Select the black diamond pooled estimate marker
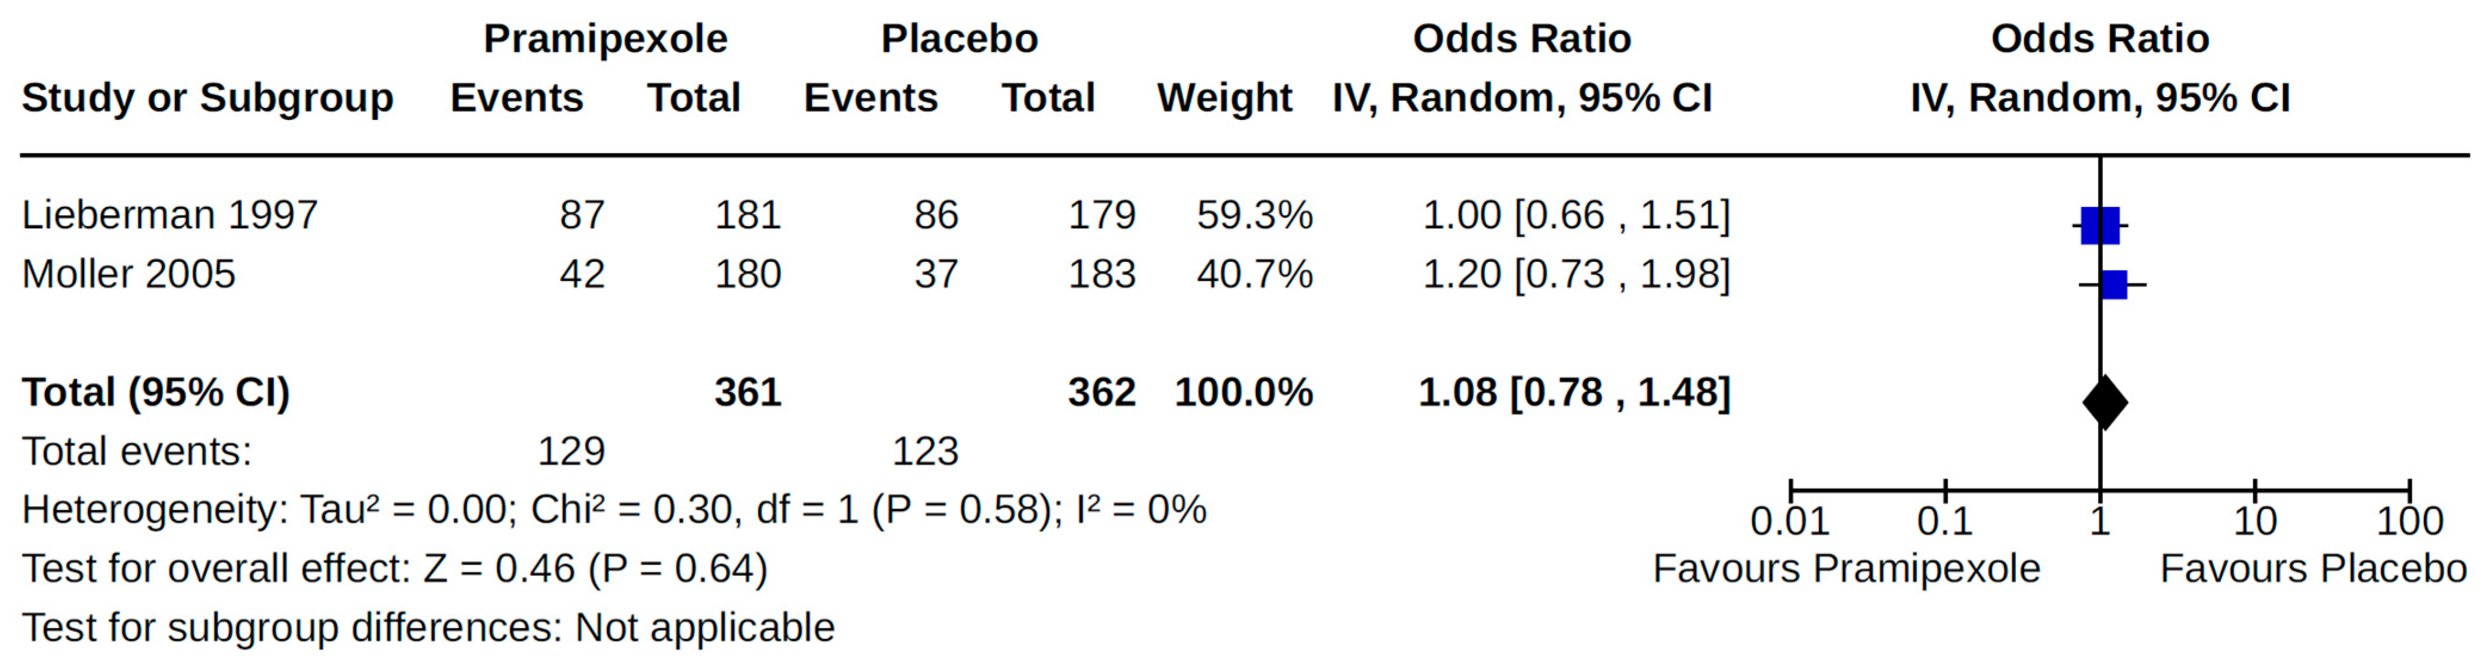The width and height of the screenshot is (2490, 666). coord(2104,401)
